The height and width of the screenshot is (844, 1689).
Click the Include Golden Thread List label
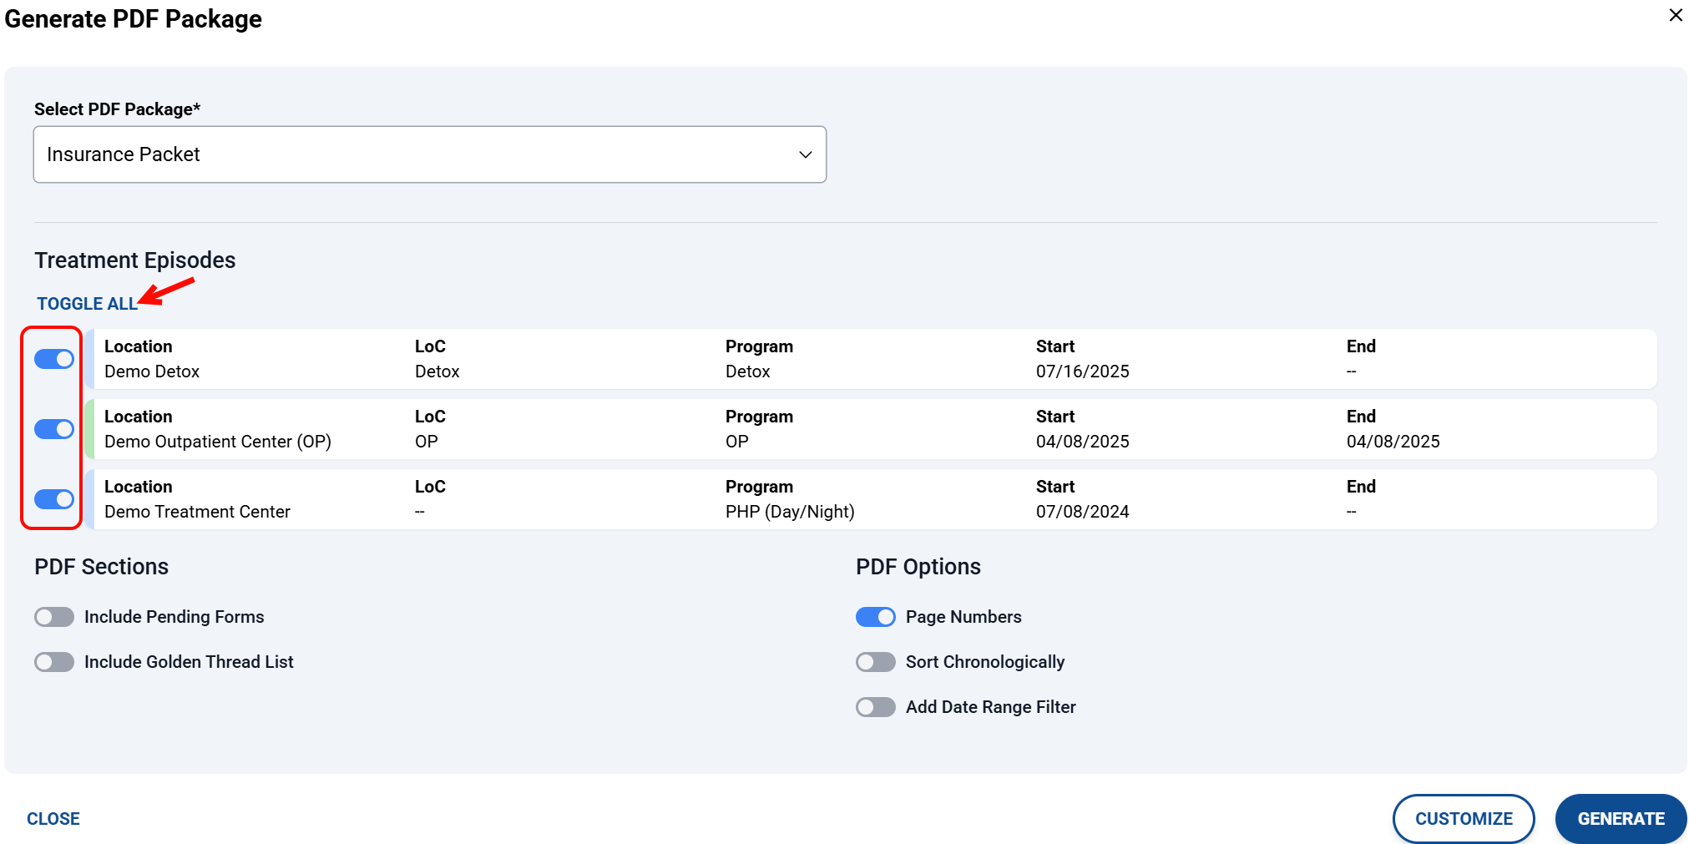pyautogui.click(x=189, y=662)
